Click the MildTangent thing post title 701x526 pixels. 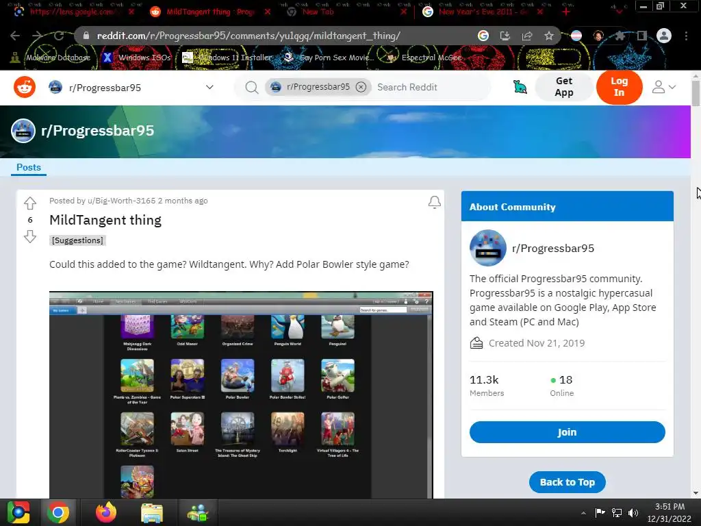[105, 220]
